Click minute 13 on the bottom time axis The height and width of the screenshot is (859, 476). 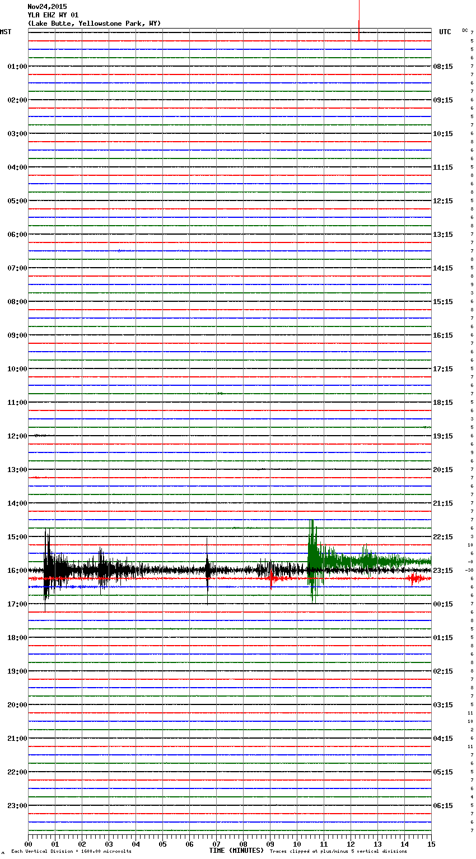[x=377, y=844]
